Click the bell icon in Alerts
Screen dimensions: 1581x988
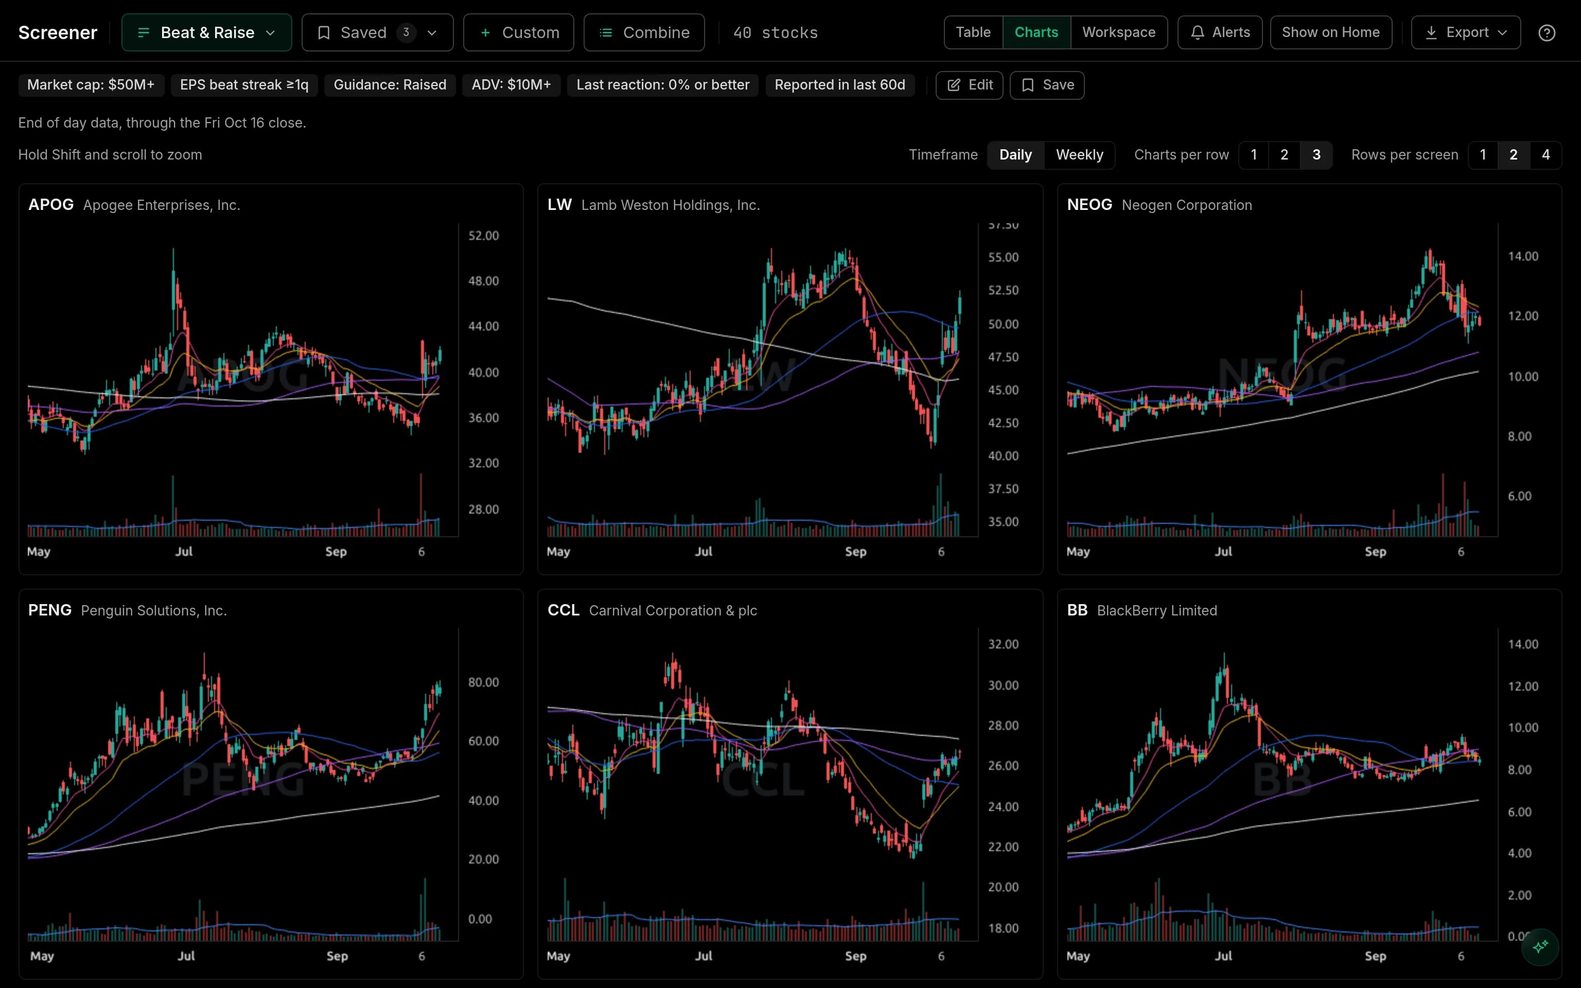(x=1197, y=32)
